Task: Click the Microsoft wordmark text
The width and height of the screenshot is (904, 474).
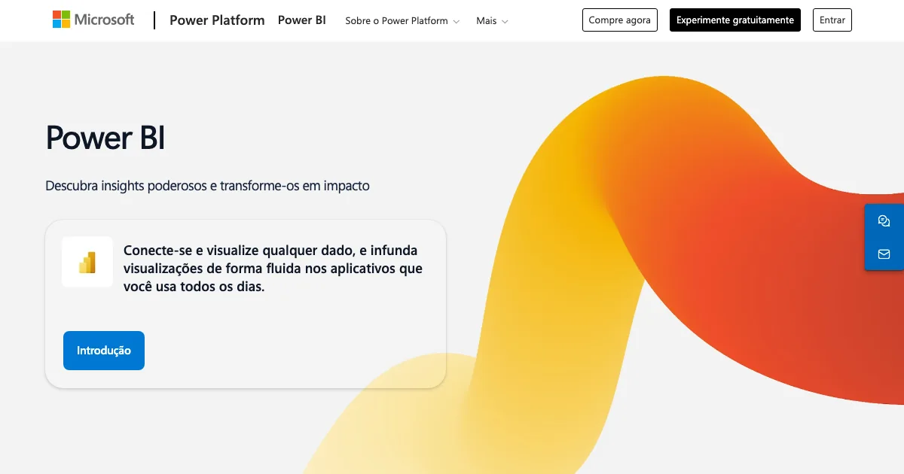Action: point(104,20)
